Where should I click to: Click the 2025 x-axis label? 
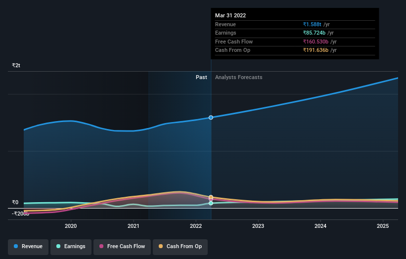pyautogui.click(x=383, y=226)
